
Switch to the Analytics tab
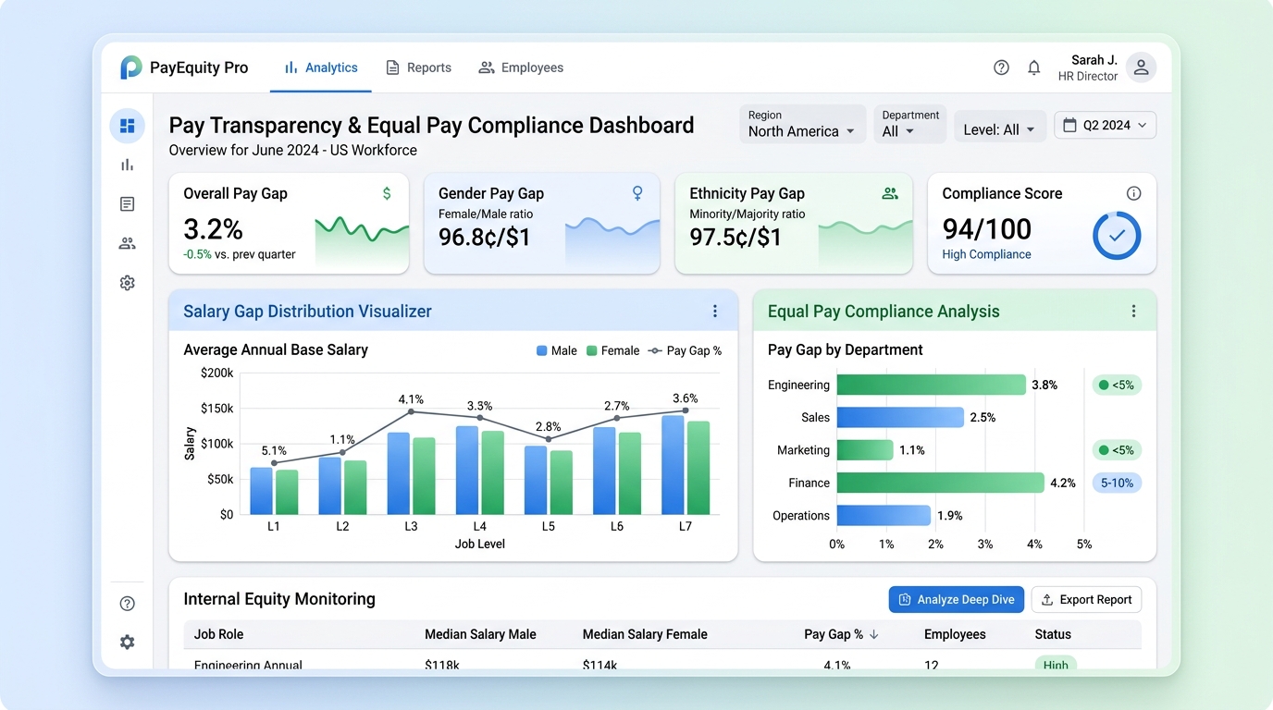tap(320, 67)
